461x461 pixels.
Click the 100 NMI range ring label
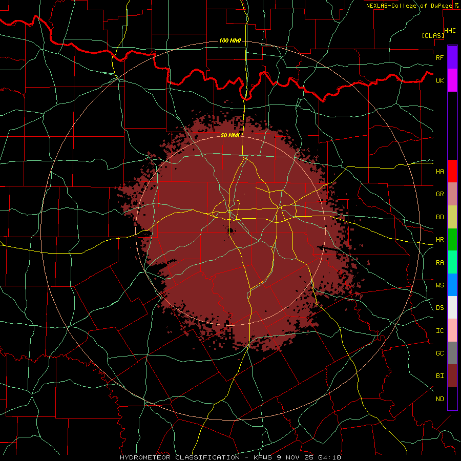tap(230, 40)
